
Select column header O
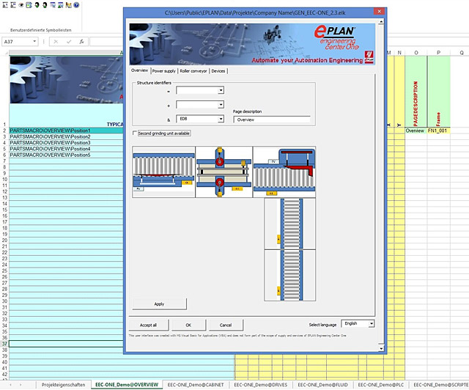coord(416,53)
